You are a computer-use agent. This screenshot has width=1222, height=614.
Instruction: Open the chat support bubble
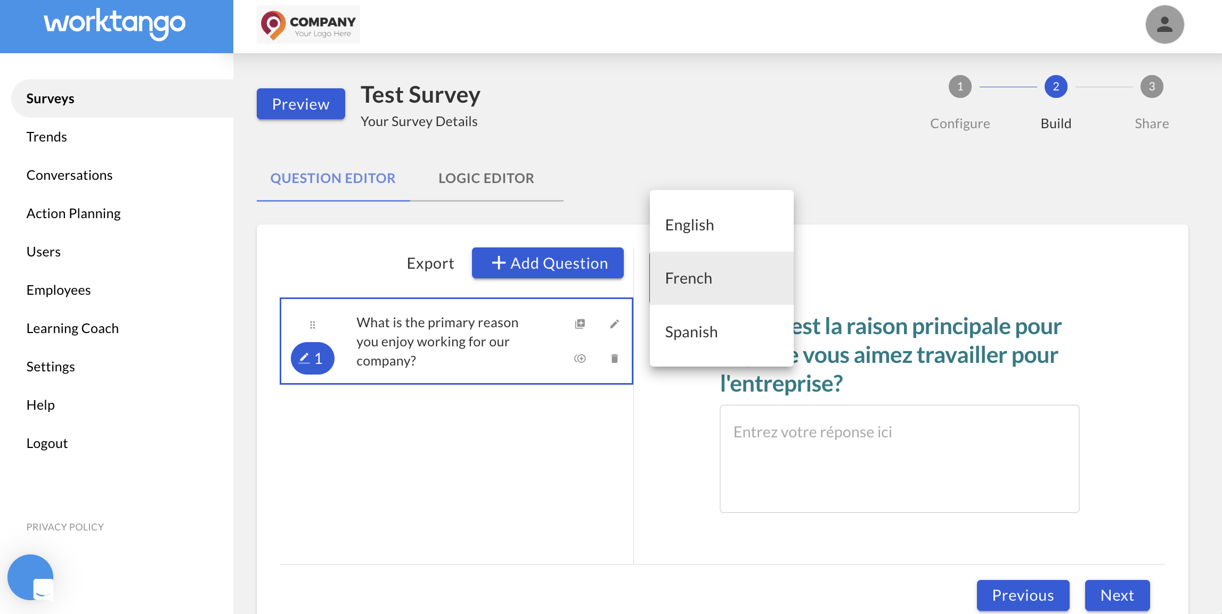click(31, 577)
